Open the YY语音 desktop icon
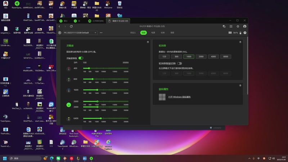288x162 pixels. [74, 5]
